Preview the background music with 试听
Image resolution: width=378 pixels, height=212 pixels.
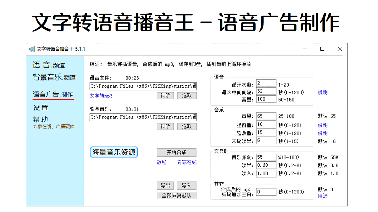tap(165, 127)
